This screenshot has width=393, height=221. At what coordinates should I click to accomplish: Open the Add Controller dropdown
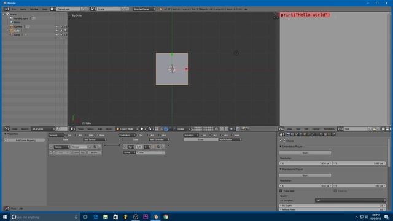[x=159, y=139]
